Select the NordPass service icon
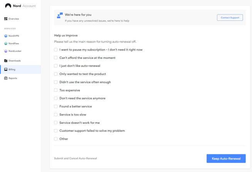 pos(6,43)
